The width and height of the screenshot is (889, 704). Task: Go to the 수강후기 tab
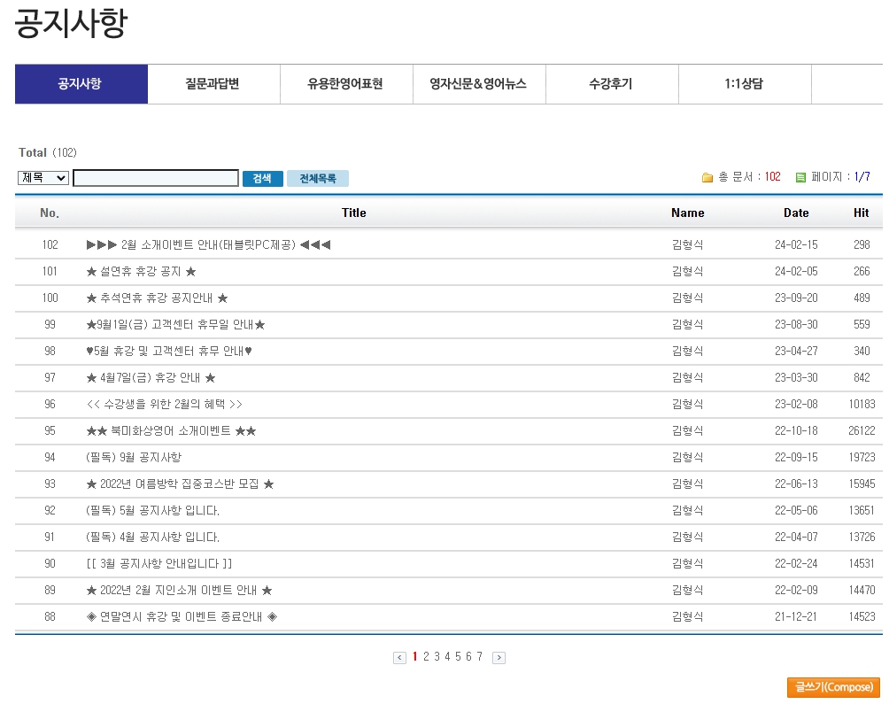pyautogui.click(x=612, y=84)
